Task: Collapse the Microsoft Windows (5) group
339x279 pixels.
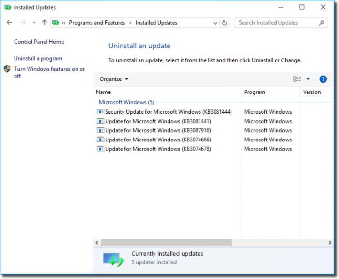Action: (x=126, y=102)
